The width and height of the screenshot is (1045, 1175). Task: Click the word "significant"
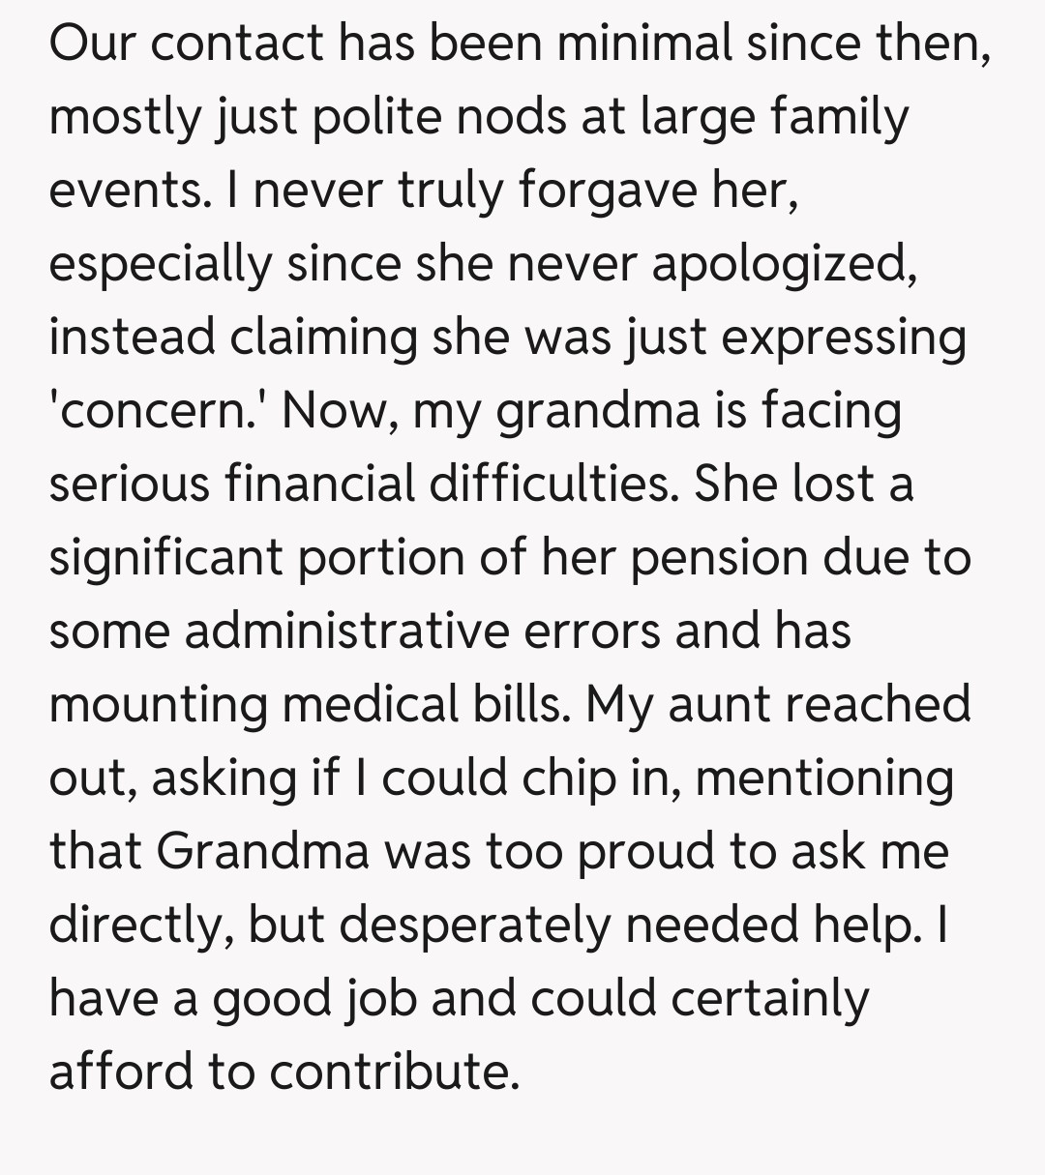click(165, 558)
